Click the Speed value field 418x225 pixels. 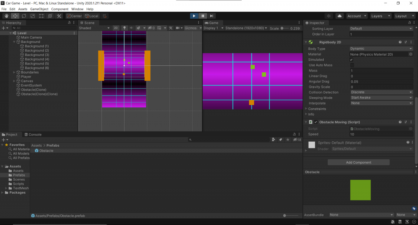381,134
